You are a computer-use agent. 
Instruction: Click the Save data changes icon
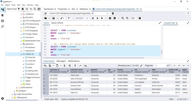[x=70, y=66]
